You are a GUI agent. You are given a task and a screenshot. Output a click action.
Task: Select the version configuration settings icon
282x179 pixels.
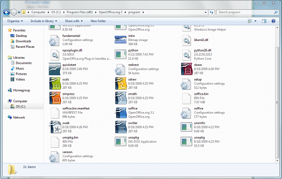54,157
